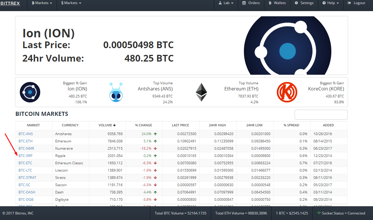373x220 pixels.
Task: Open the Bitcoin Markets dropdown menu
Action: pos(42,3)
